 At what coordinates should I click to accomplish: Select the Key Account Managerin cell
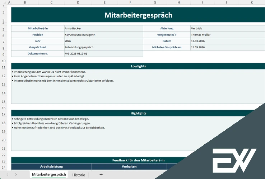point(104,35)
